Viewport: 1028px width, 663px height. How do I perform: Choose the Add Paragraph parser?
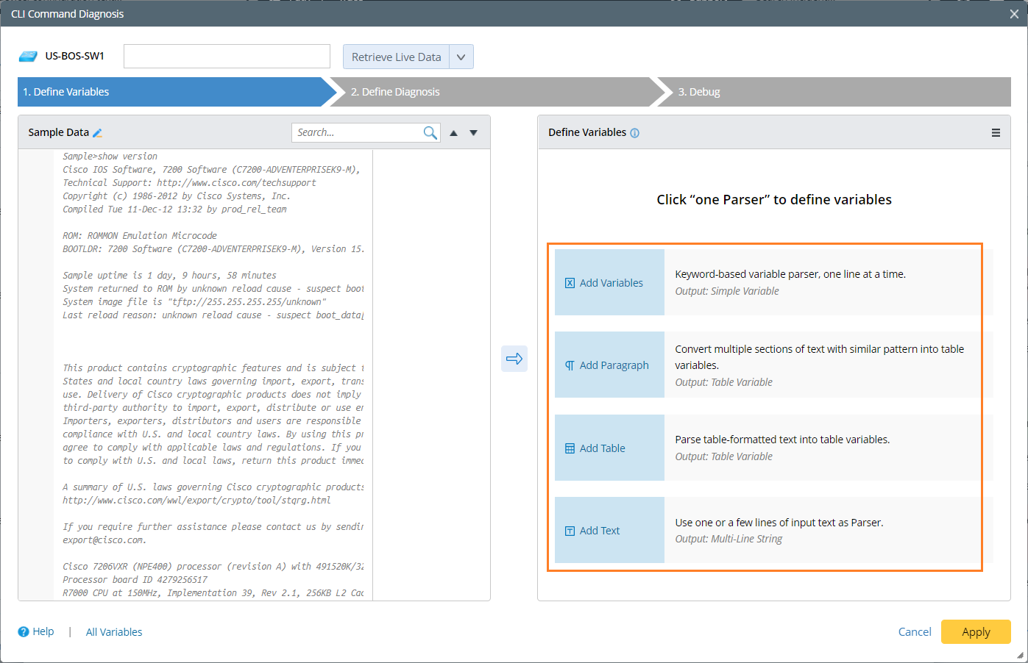point(609,365)
